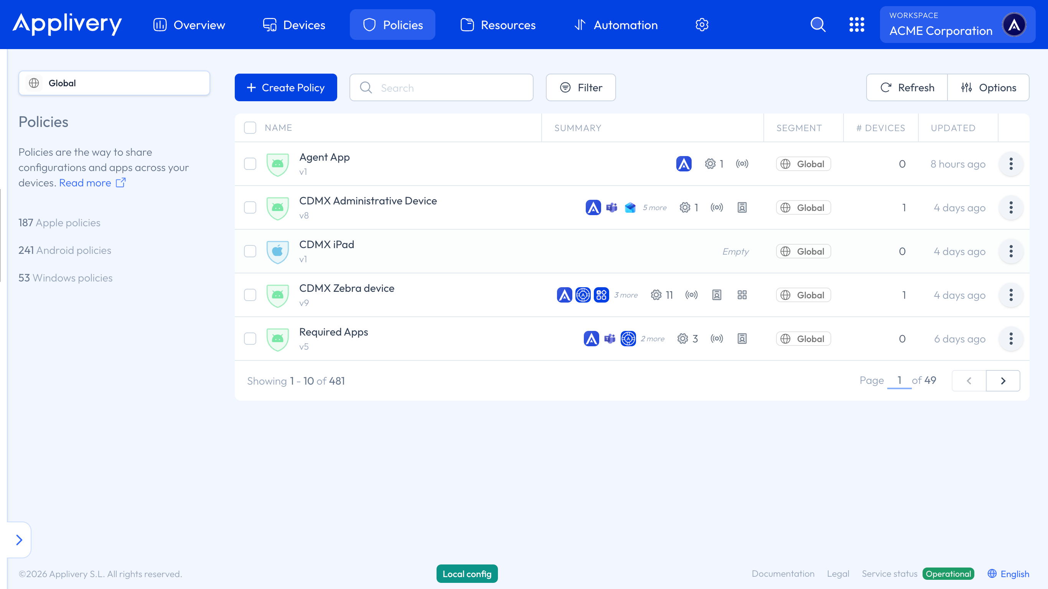
Task: Open the table Options button
Action: pyautogui.click(x=988, y=87)
